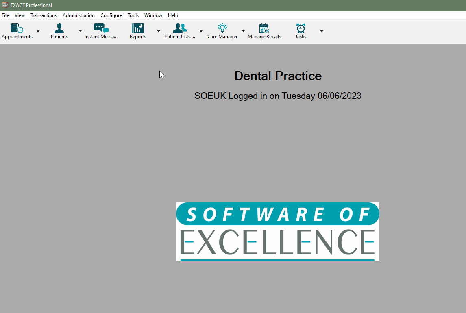Open Patient Lists toolbar icon

pyautogui.click(x=180, y=28)
